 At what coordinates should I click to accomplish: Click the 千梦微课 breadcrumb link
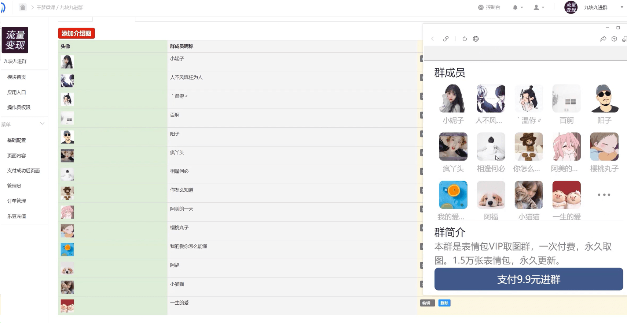46,7
